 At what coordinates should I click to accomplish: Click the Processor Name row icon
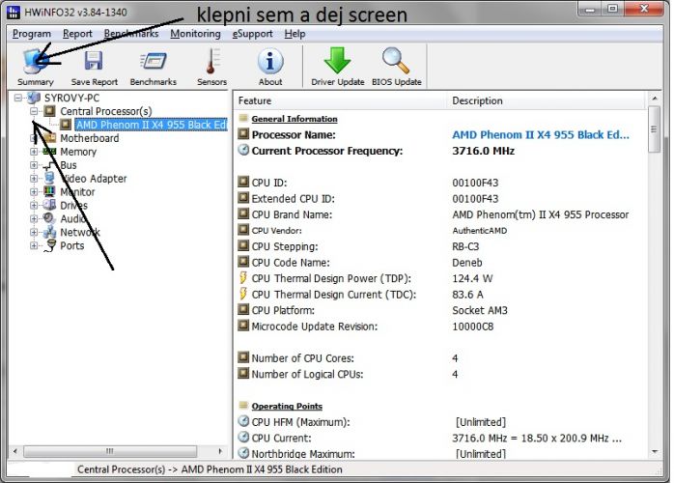point(243,133)
